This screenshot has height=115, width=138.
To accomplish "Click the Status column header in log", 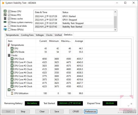I will [x=87, y=12].
